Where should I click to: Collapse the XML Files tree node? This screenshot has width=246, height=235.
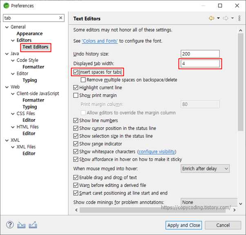[13, 147]
